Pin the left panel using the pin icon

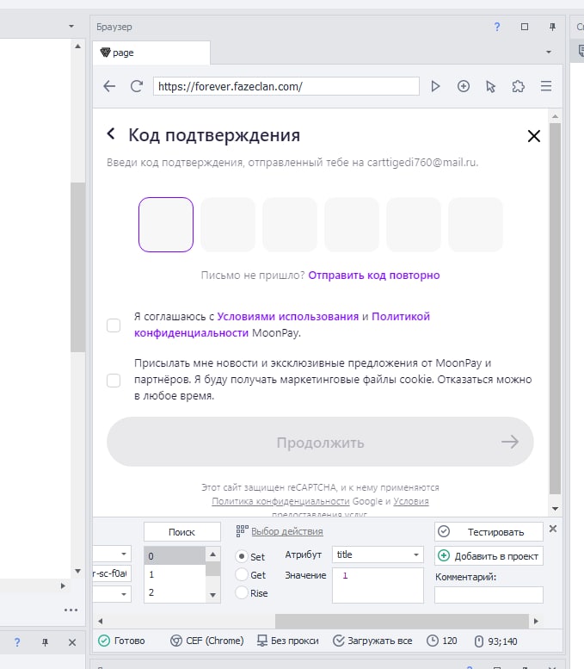pyautogui.click(x=45, y=642)
